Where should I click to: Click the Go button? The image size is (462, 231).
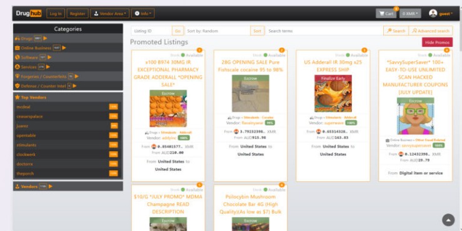coord(178,31)
